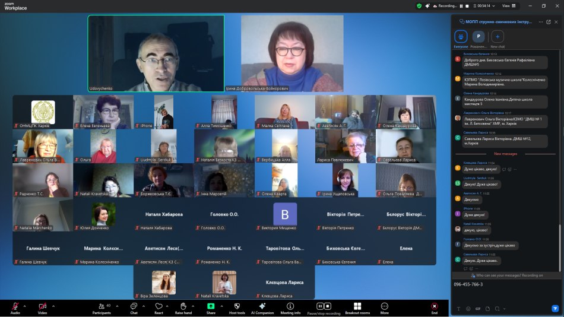The image size is (564, 317).
Task: Open the View layout menu
Action: coord(508,5)
